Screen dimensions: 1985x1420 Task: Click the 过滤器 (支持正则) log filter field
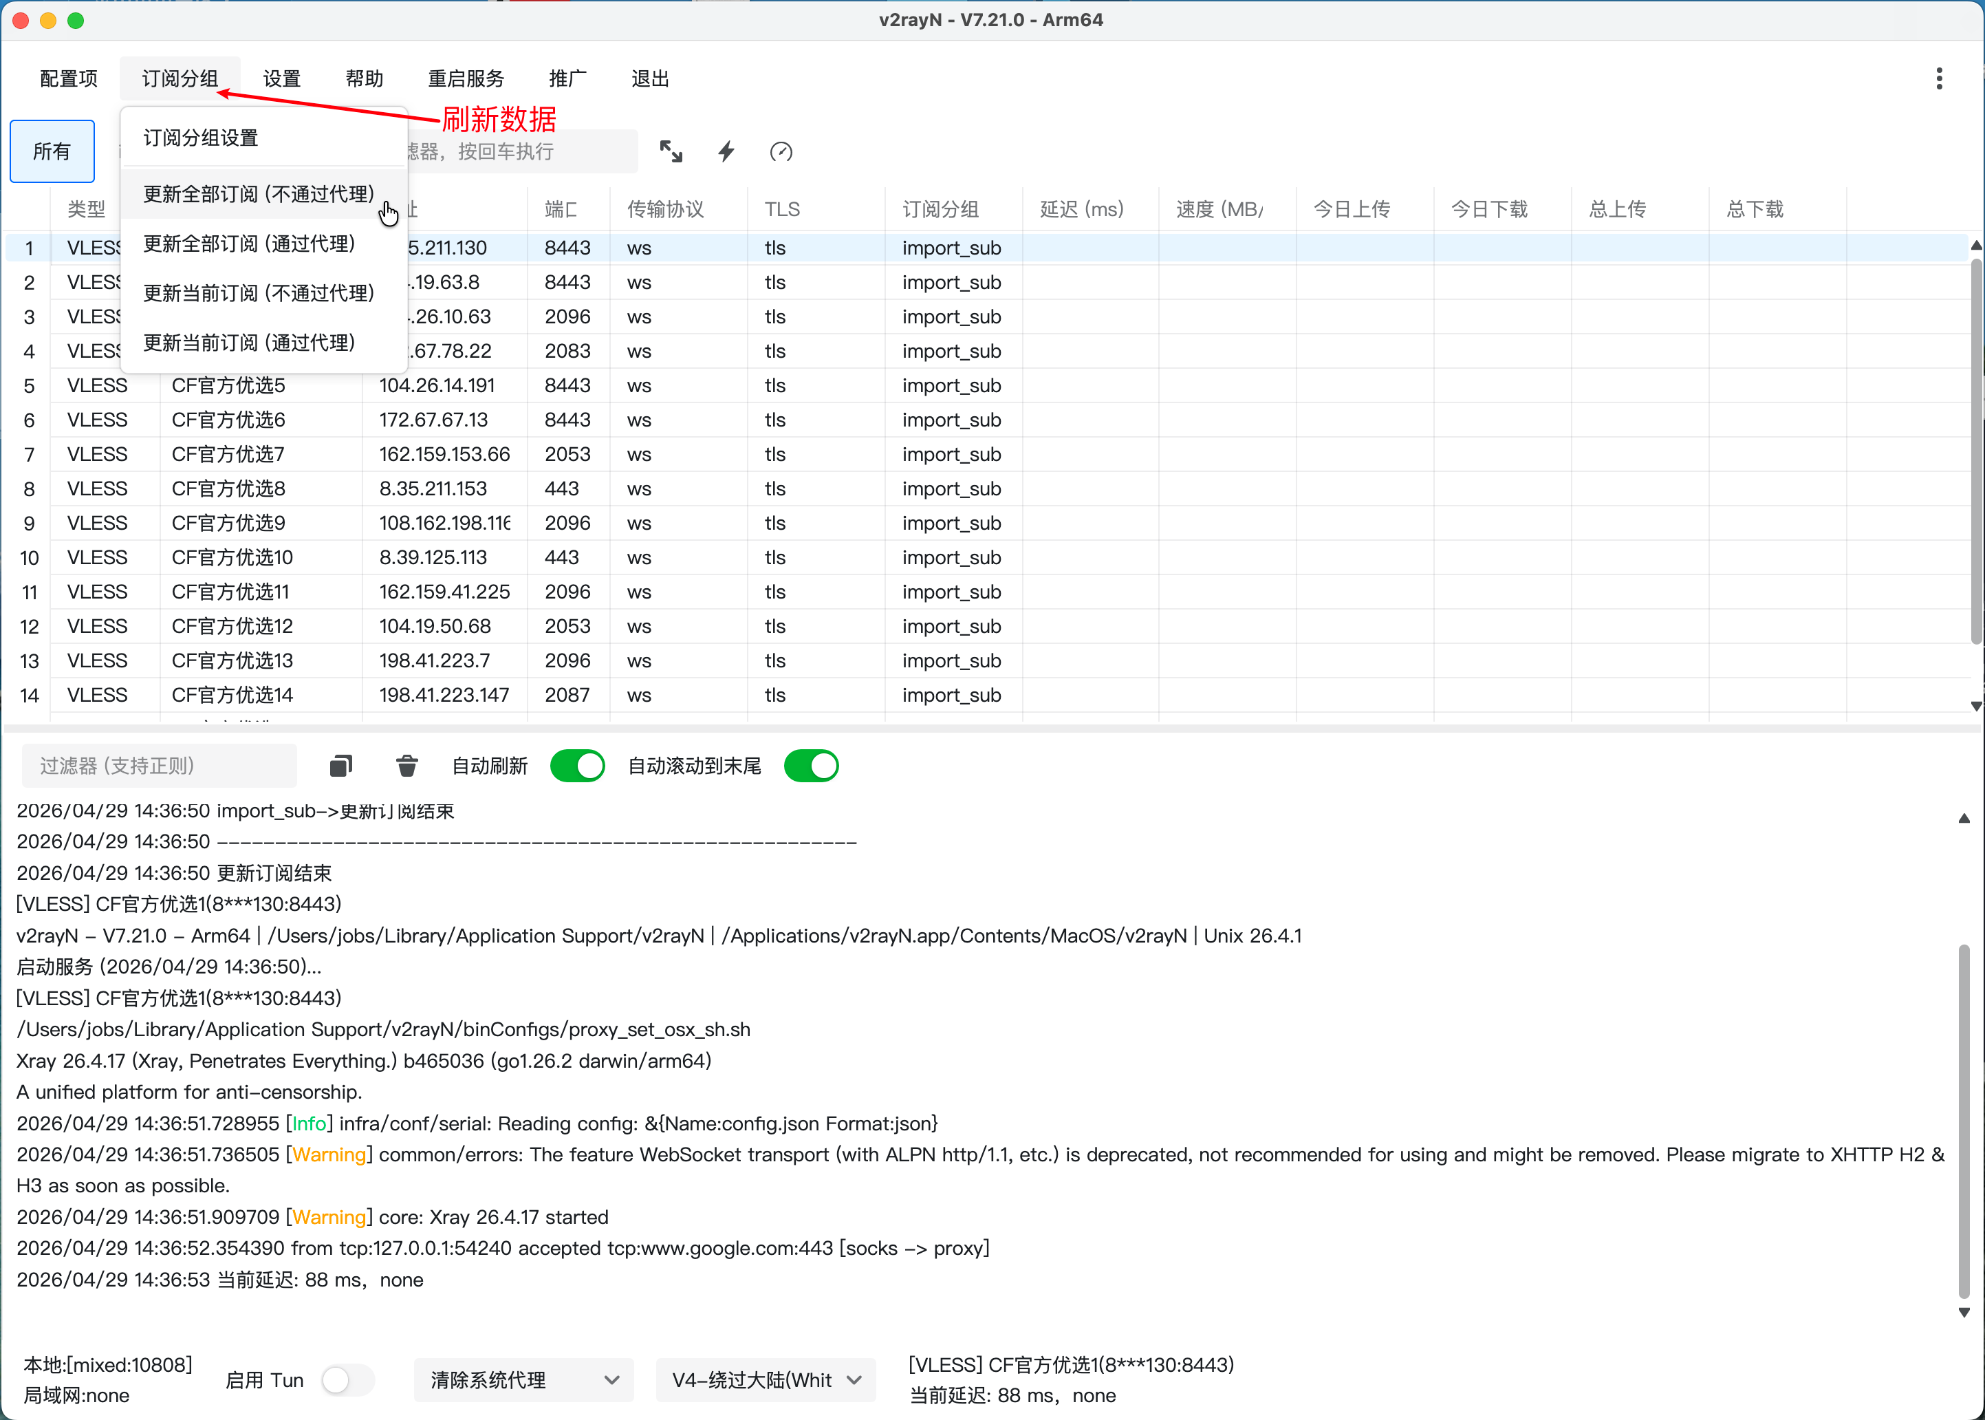(x=159, y=766)
